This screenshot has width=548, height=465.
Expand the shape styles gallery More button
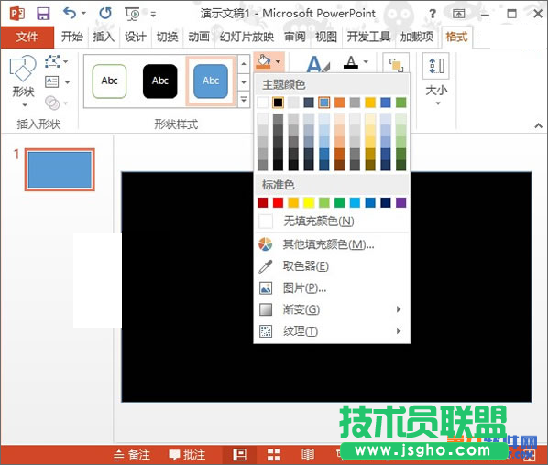pyautogui.click(x=244, y=100)
